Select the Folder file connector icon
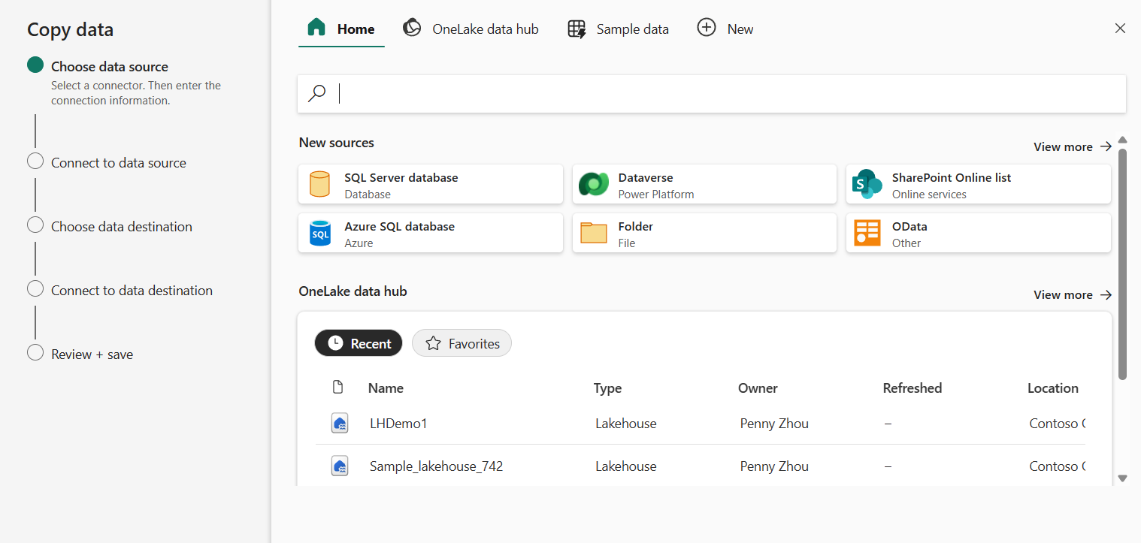Screen dimensions: 1141x543 click(594, 233)
